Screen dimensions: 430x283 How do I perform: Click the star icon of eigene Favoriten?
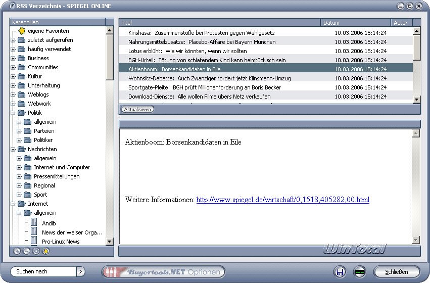point(22,31)
